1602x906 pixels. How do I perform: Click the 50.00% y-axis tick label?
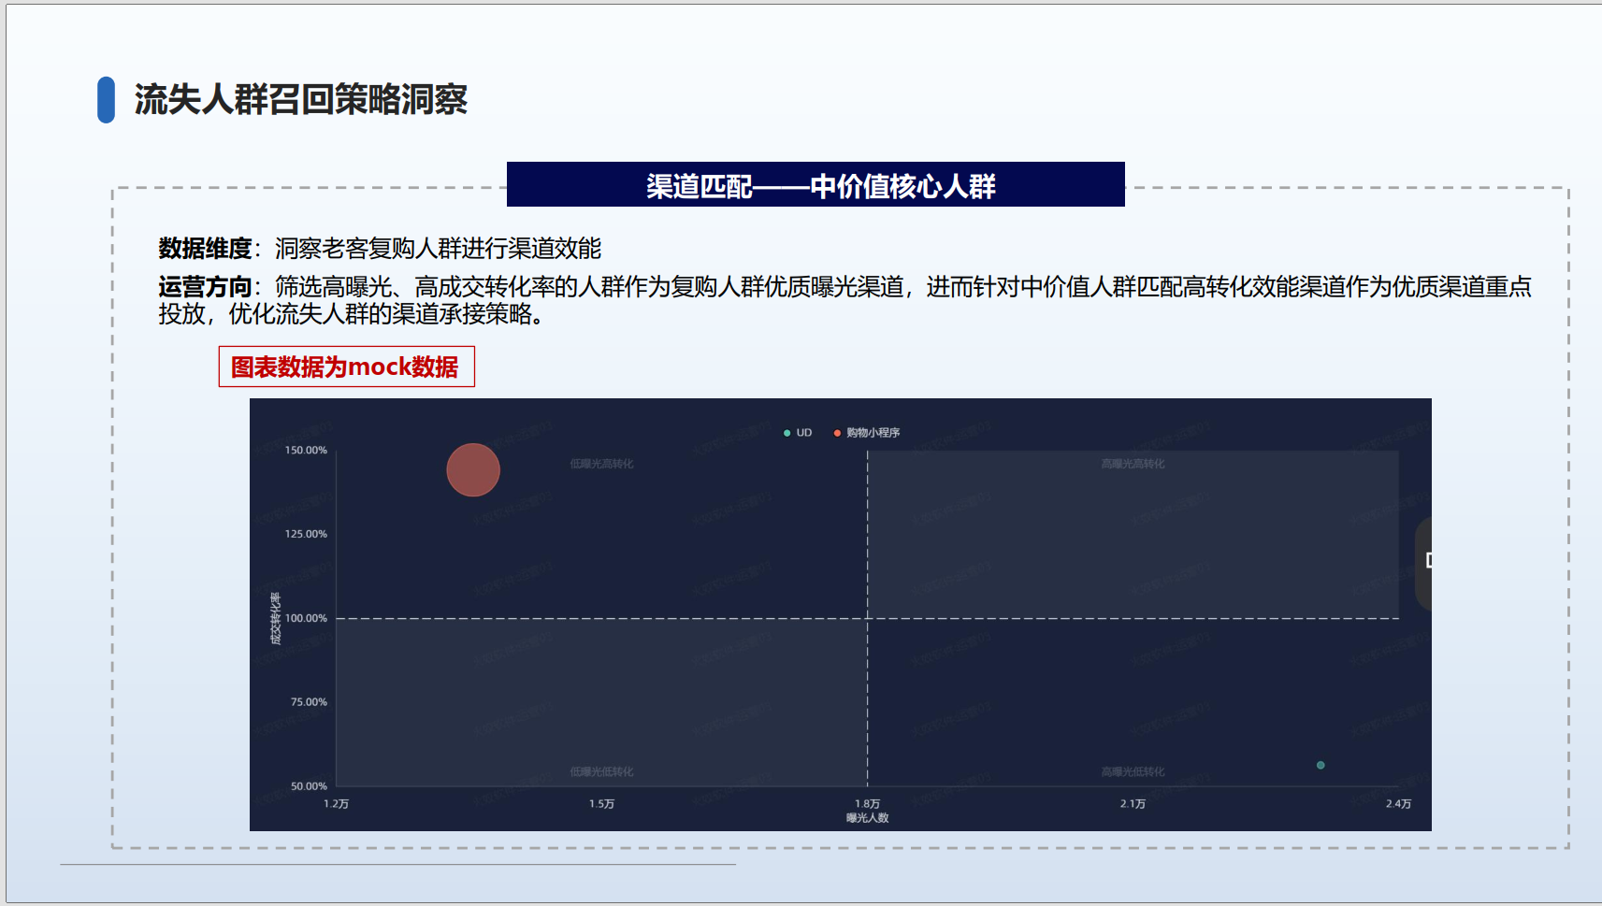click(309, 786)
